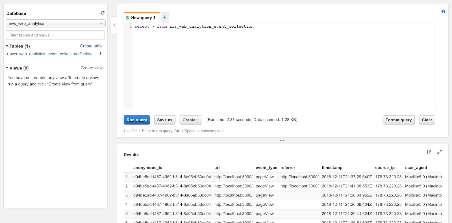
Task: Download the results file
Action: (x=429, y=152)
